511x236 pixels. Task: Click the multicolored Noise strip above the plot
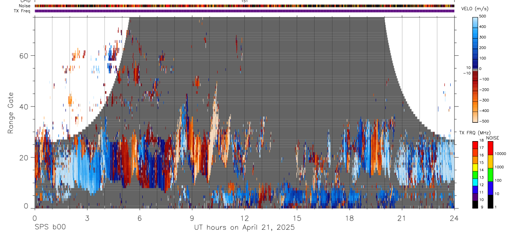coord(244,6)
